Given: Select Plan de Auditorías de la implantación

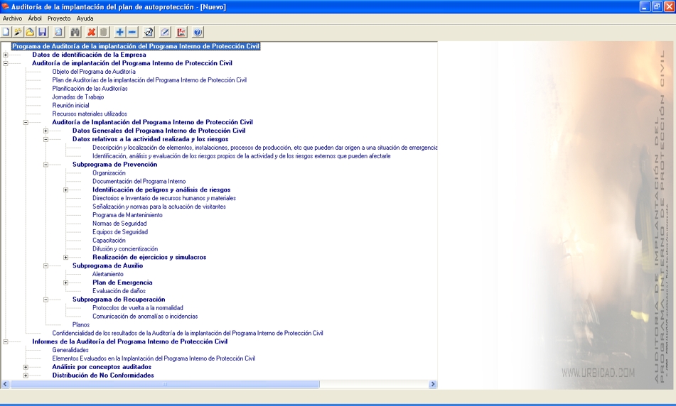Looking at the screenshot, I should click(149, 80).
